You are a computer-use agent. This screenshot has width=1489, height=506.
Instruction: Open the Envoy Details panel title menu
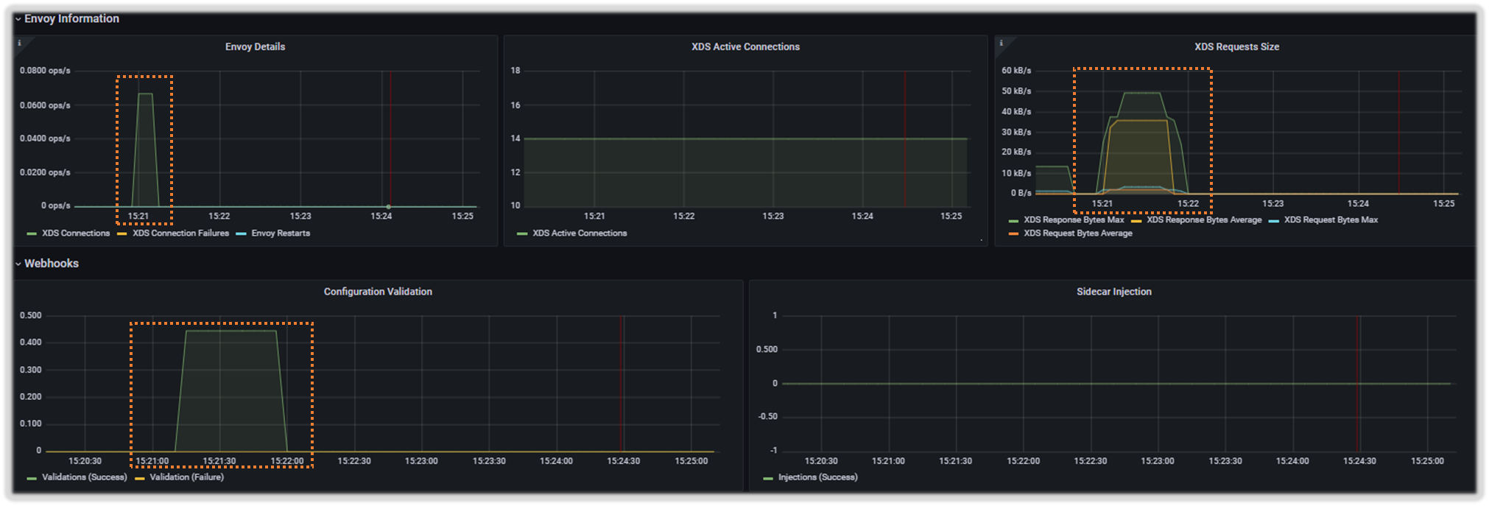pyautogui.click(x=255, y=46)
